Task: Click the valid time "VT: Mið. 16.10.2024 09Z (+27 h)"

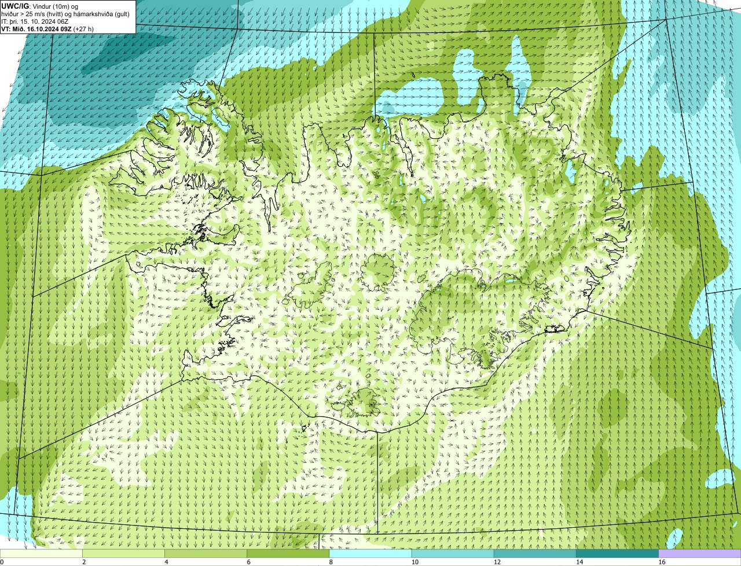Action: point(47,28)
